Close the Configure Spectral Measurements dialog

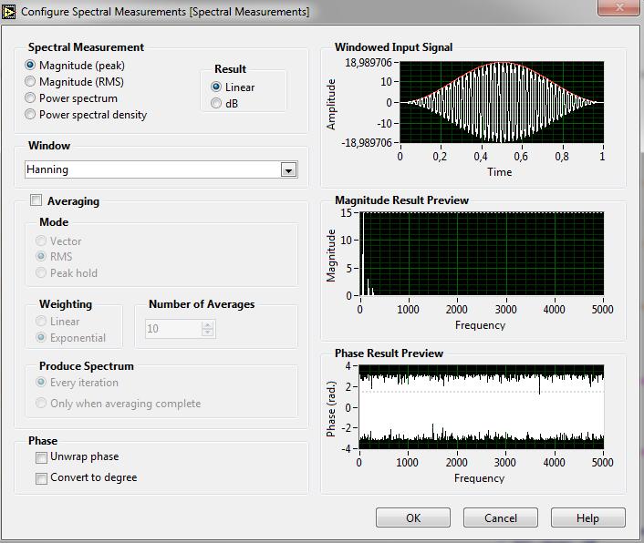tap(619, 7)
